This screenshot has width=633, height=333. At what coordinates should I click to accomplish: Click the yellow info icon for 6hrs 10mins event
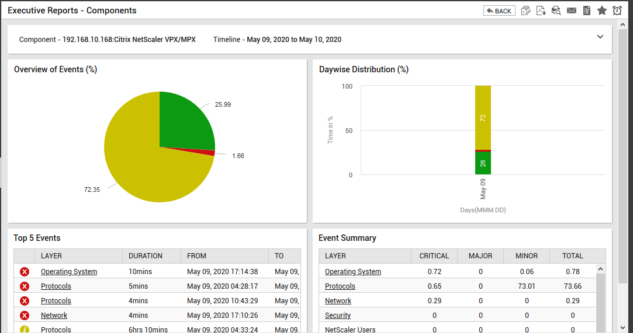click(25, 330)
